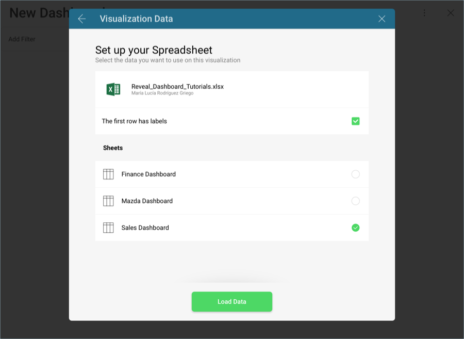
Task: Click the Sheets section header
Action: tap(113, 148)
